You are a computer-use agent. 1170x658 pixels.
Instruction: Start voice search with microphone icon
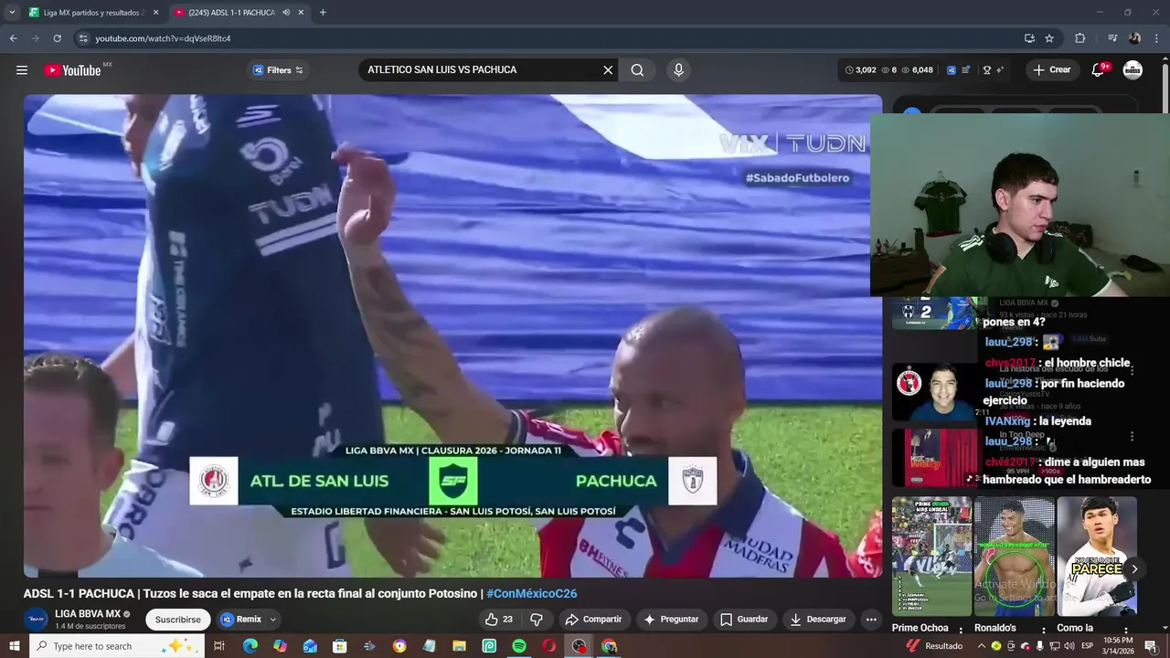[678, 70]
